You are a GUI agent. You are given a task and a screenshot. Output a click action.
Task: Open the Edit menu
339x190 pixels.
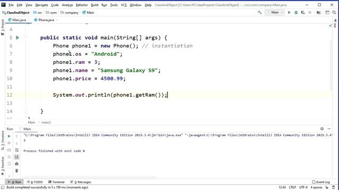(x=20, y=5)
